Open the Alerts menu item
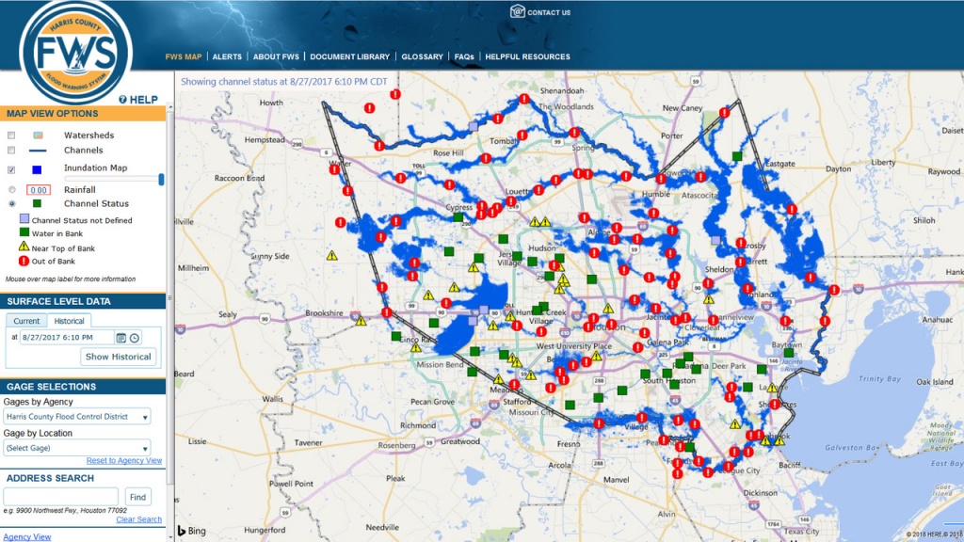 point(227,56)
